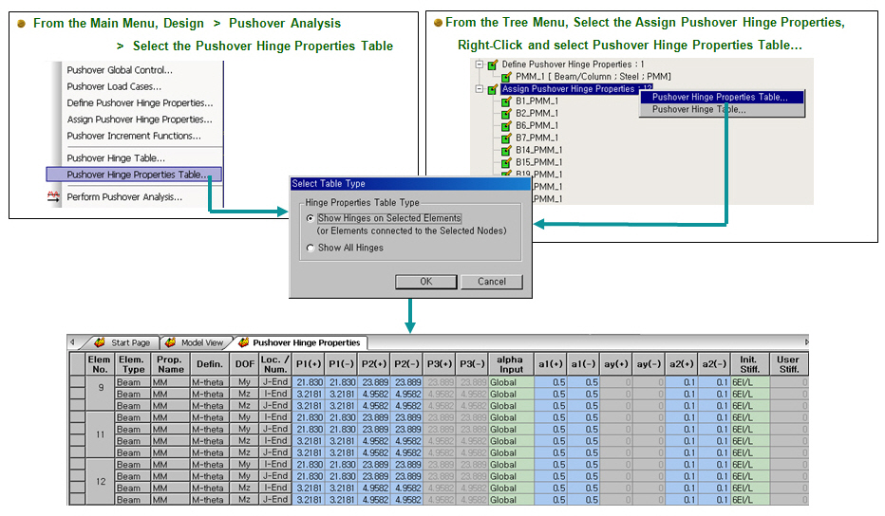The image size is (885, 516).
Task: Click the P2(+) column header
Action: click(373, 364)
